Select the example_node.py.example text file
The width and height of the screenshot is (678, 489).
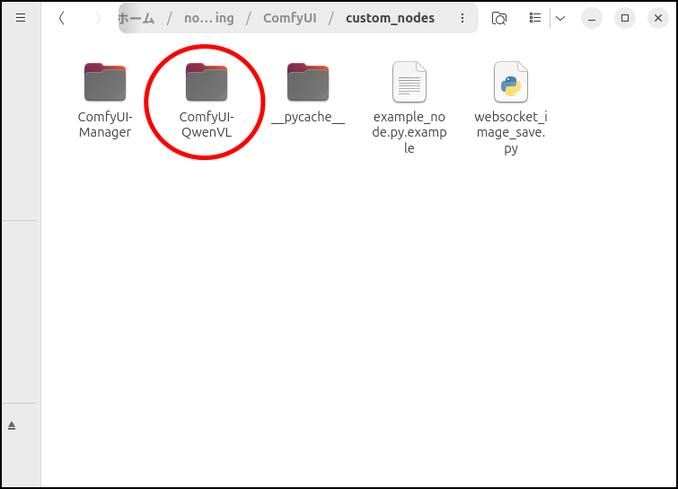[409, 84]
